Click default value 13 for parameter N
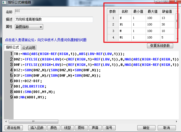Image resolution: width=181 pixels, height=132 pixels. (x=167, y=18)
